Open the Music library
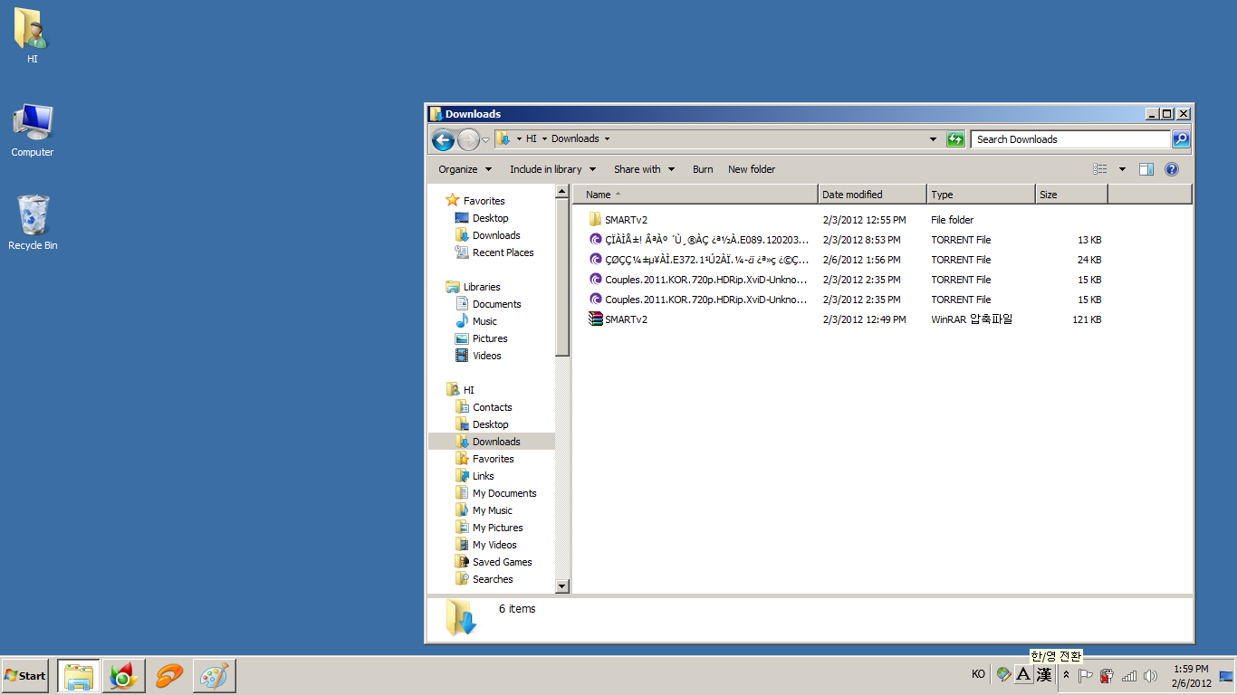1237x695 pixels. [484, 321]
